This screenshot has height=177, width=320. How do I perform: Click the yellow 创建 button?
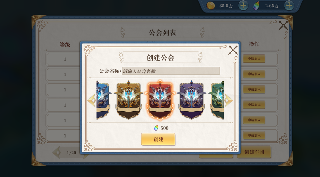click(158, 139)
